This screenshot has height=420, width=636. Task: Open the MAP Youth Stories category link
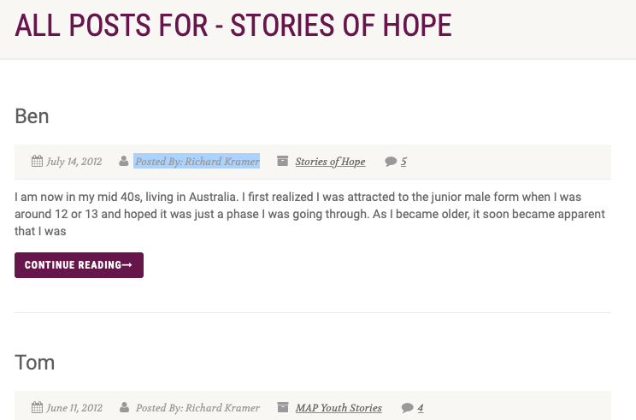(x=339, y=408)
